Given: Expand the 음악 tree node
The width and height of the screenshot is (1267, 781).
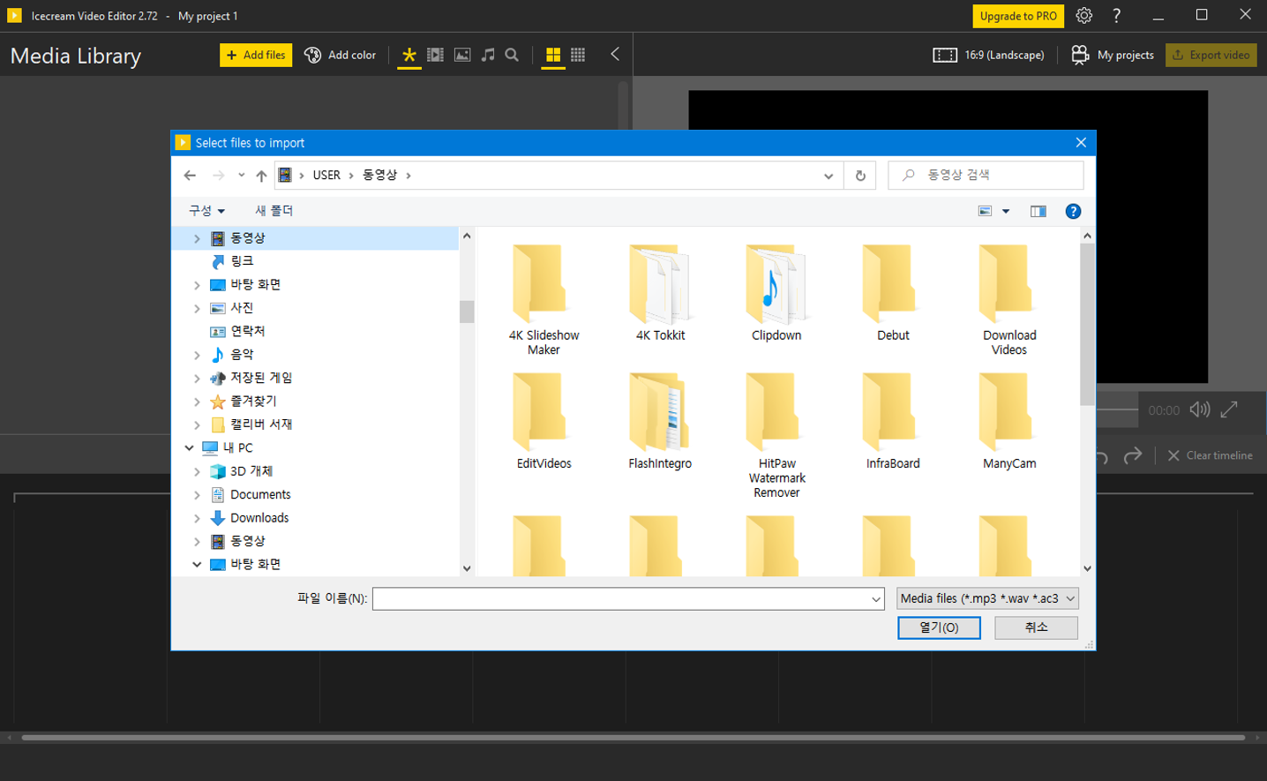Looking at the screenshot, I should [197, 355].
